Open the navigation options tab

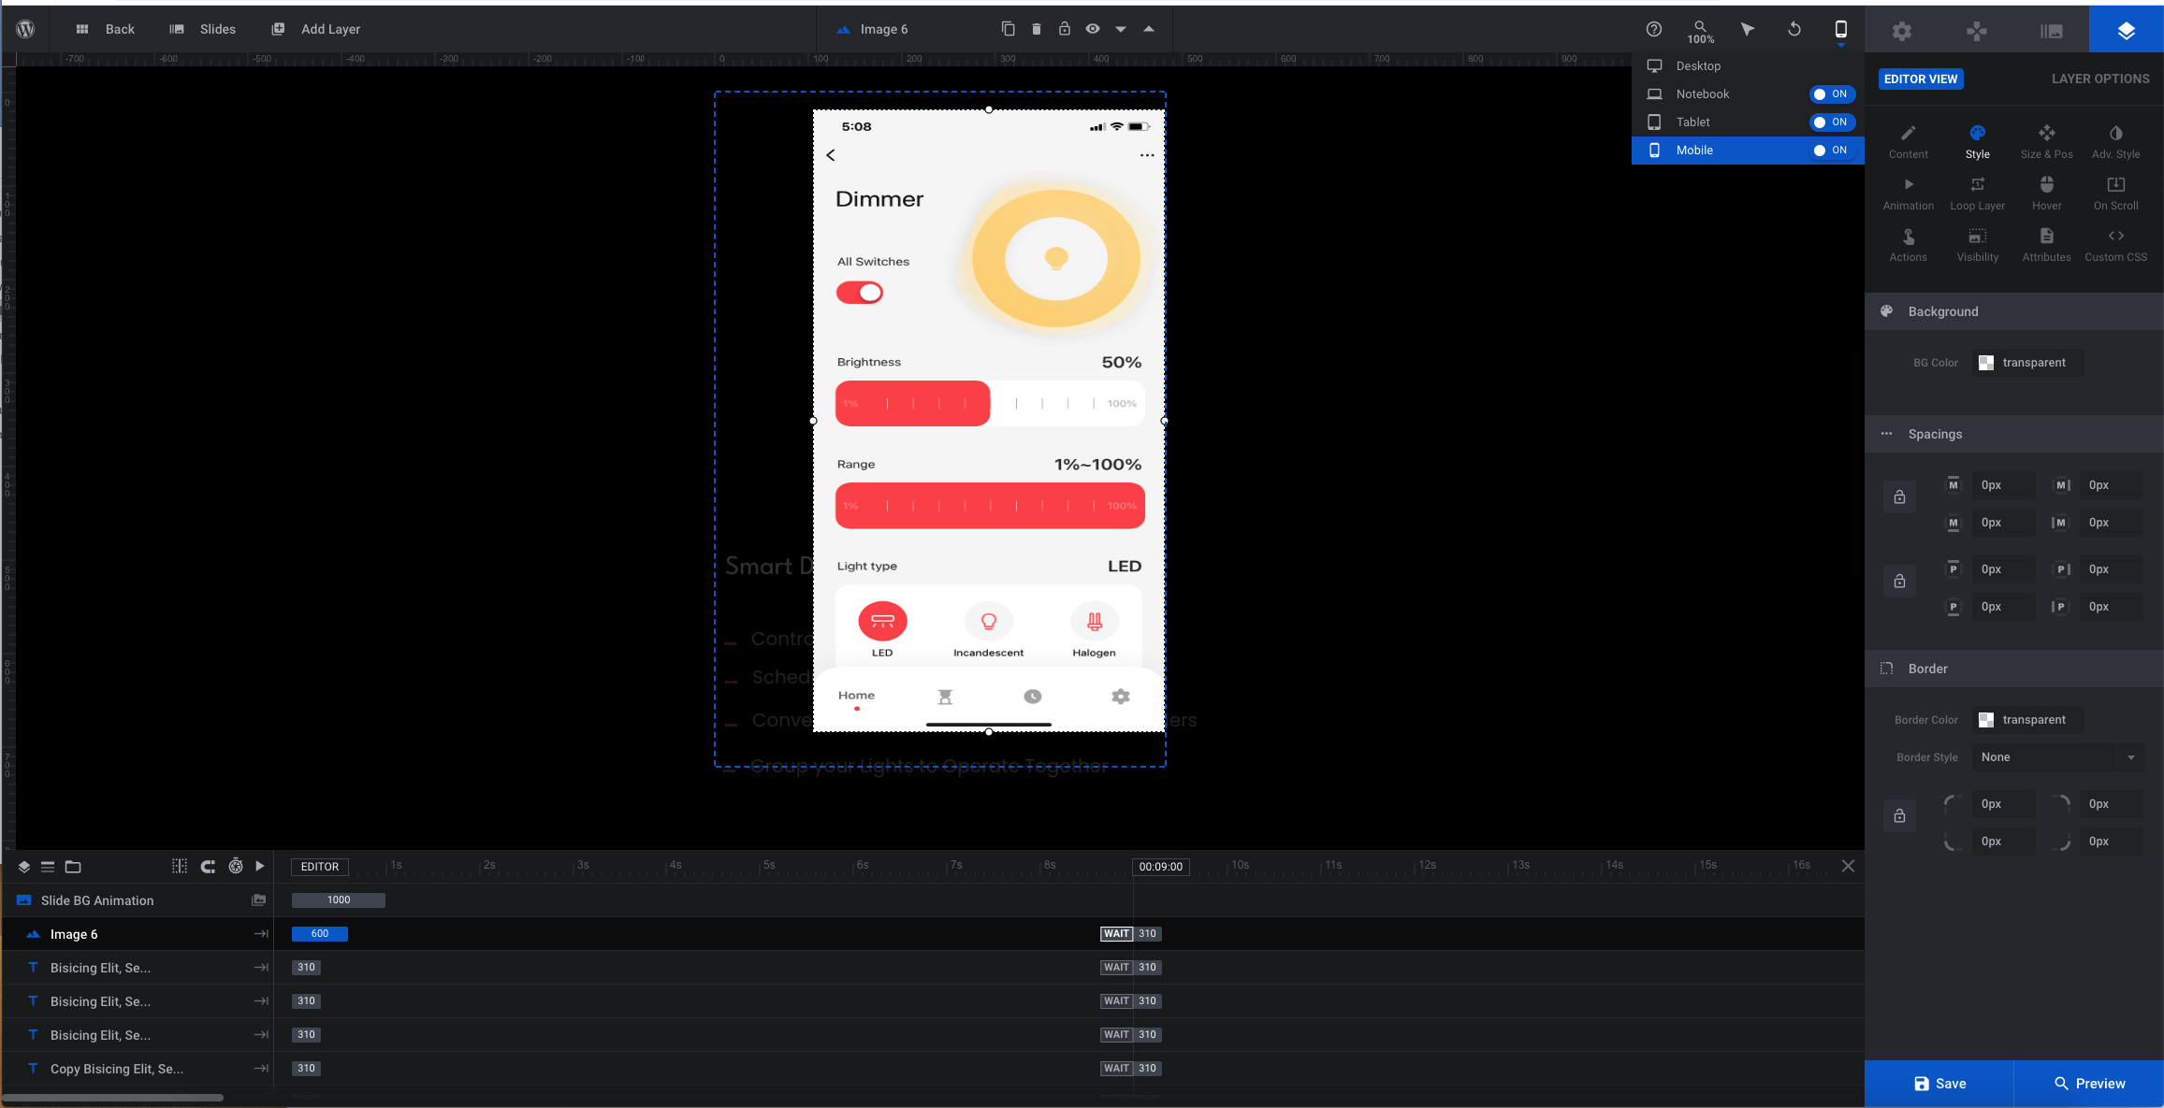(x=1976, y=31)
